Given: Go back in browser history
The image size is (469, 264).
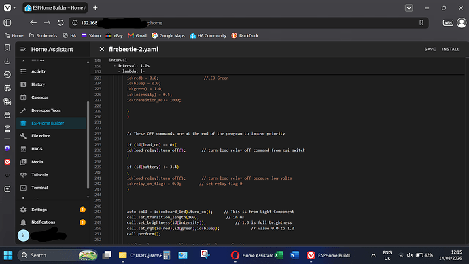Looking at the screenshot, I should (33, 22).
